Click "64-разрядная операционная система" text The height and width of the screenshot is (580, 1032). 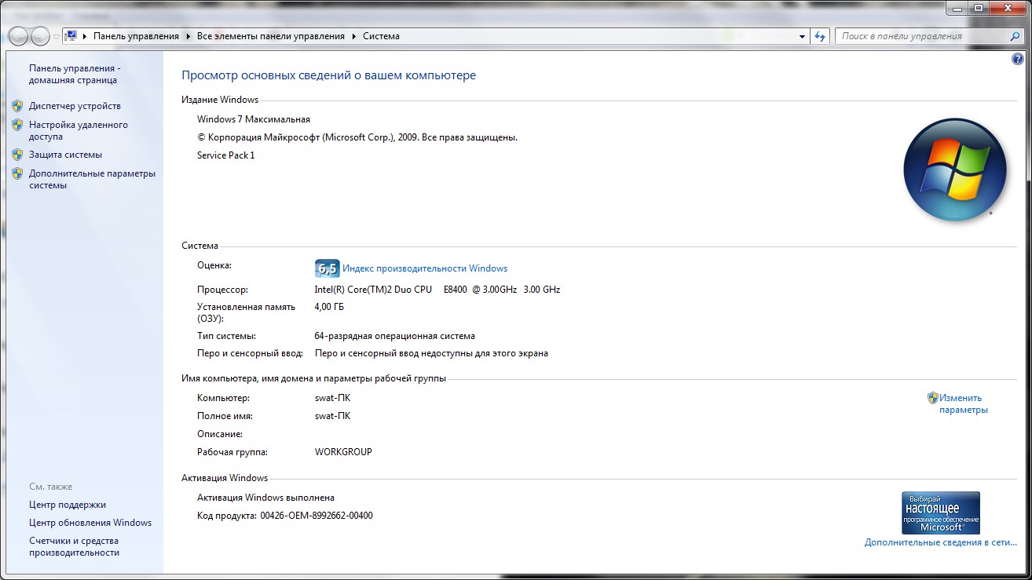[x=394, y=336]
